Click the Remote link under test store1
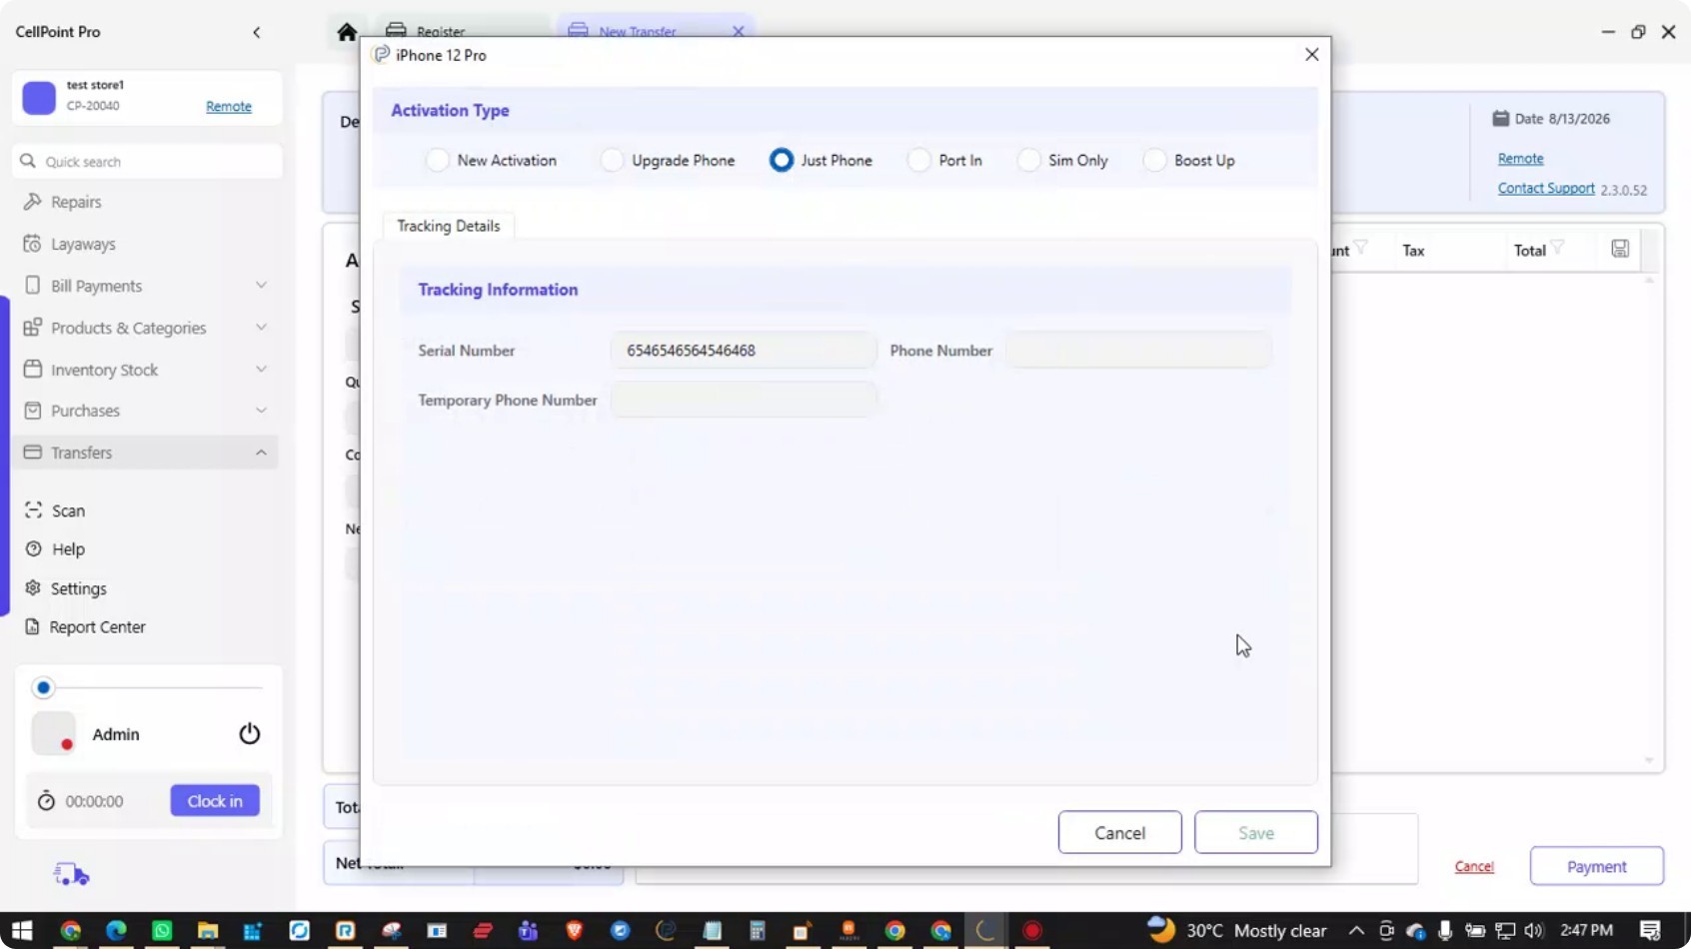This screenshot has height=949, width=1691. coord(229,107)
